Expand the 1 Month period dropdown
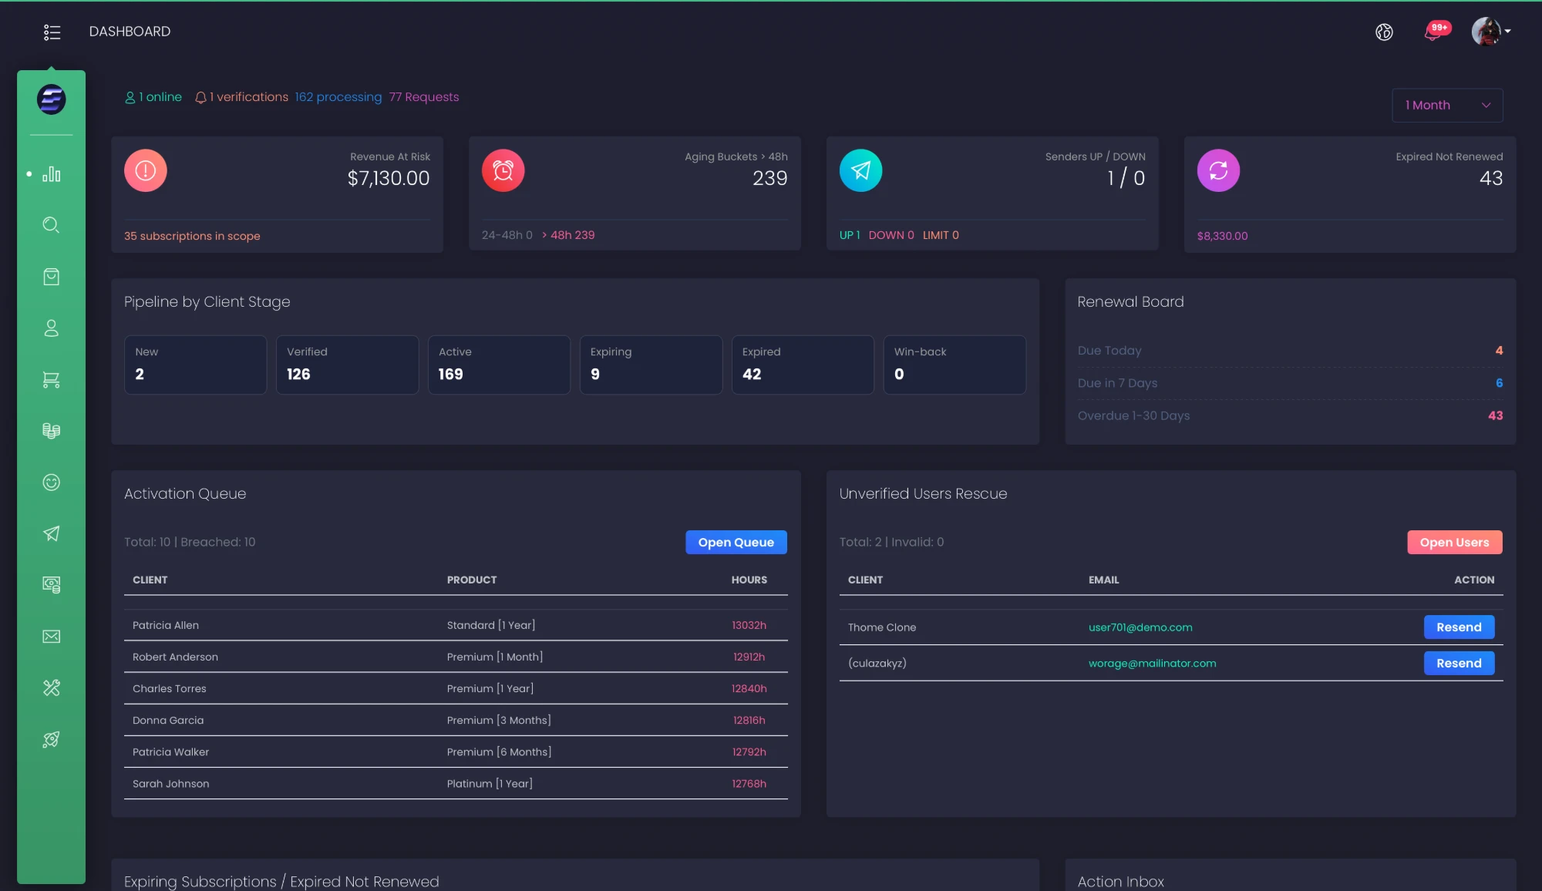The height and width of the screenshot is (891, 1542). (1447, 105)
